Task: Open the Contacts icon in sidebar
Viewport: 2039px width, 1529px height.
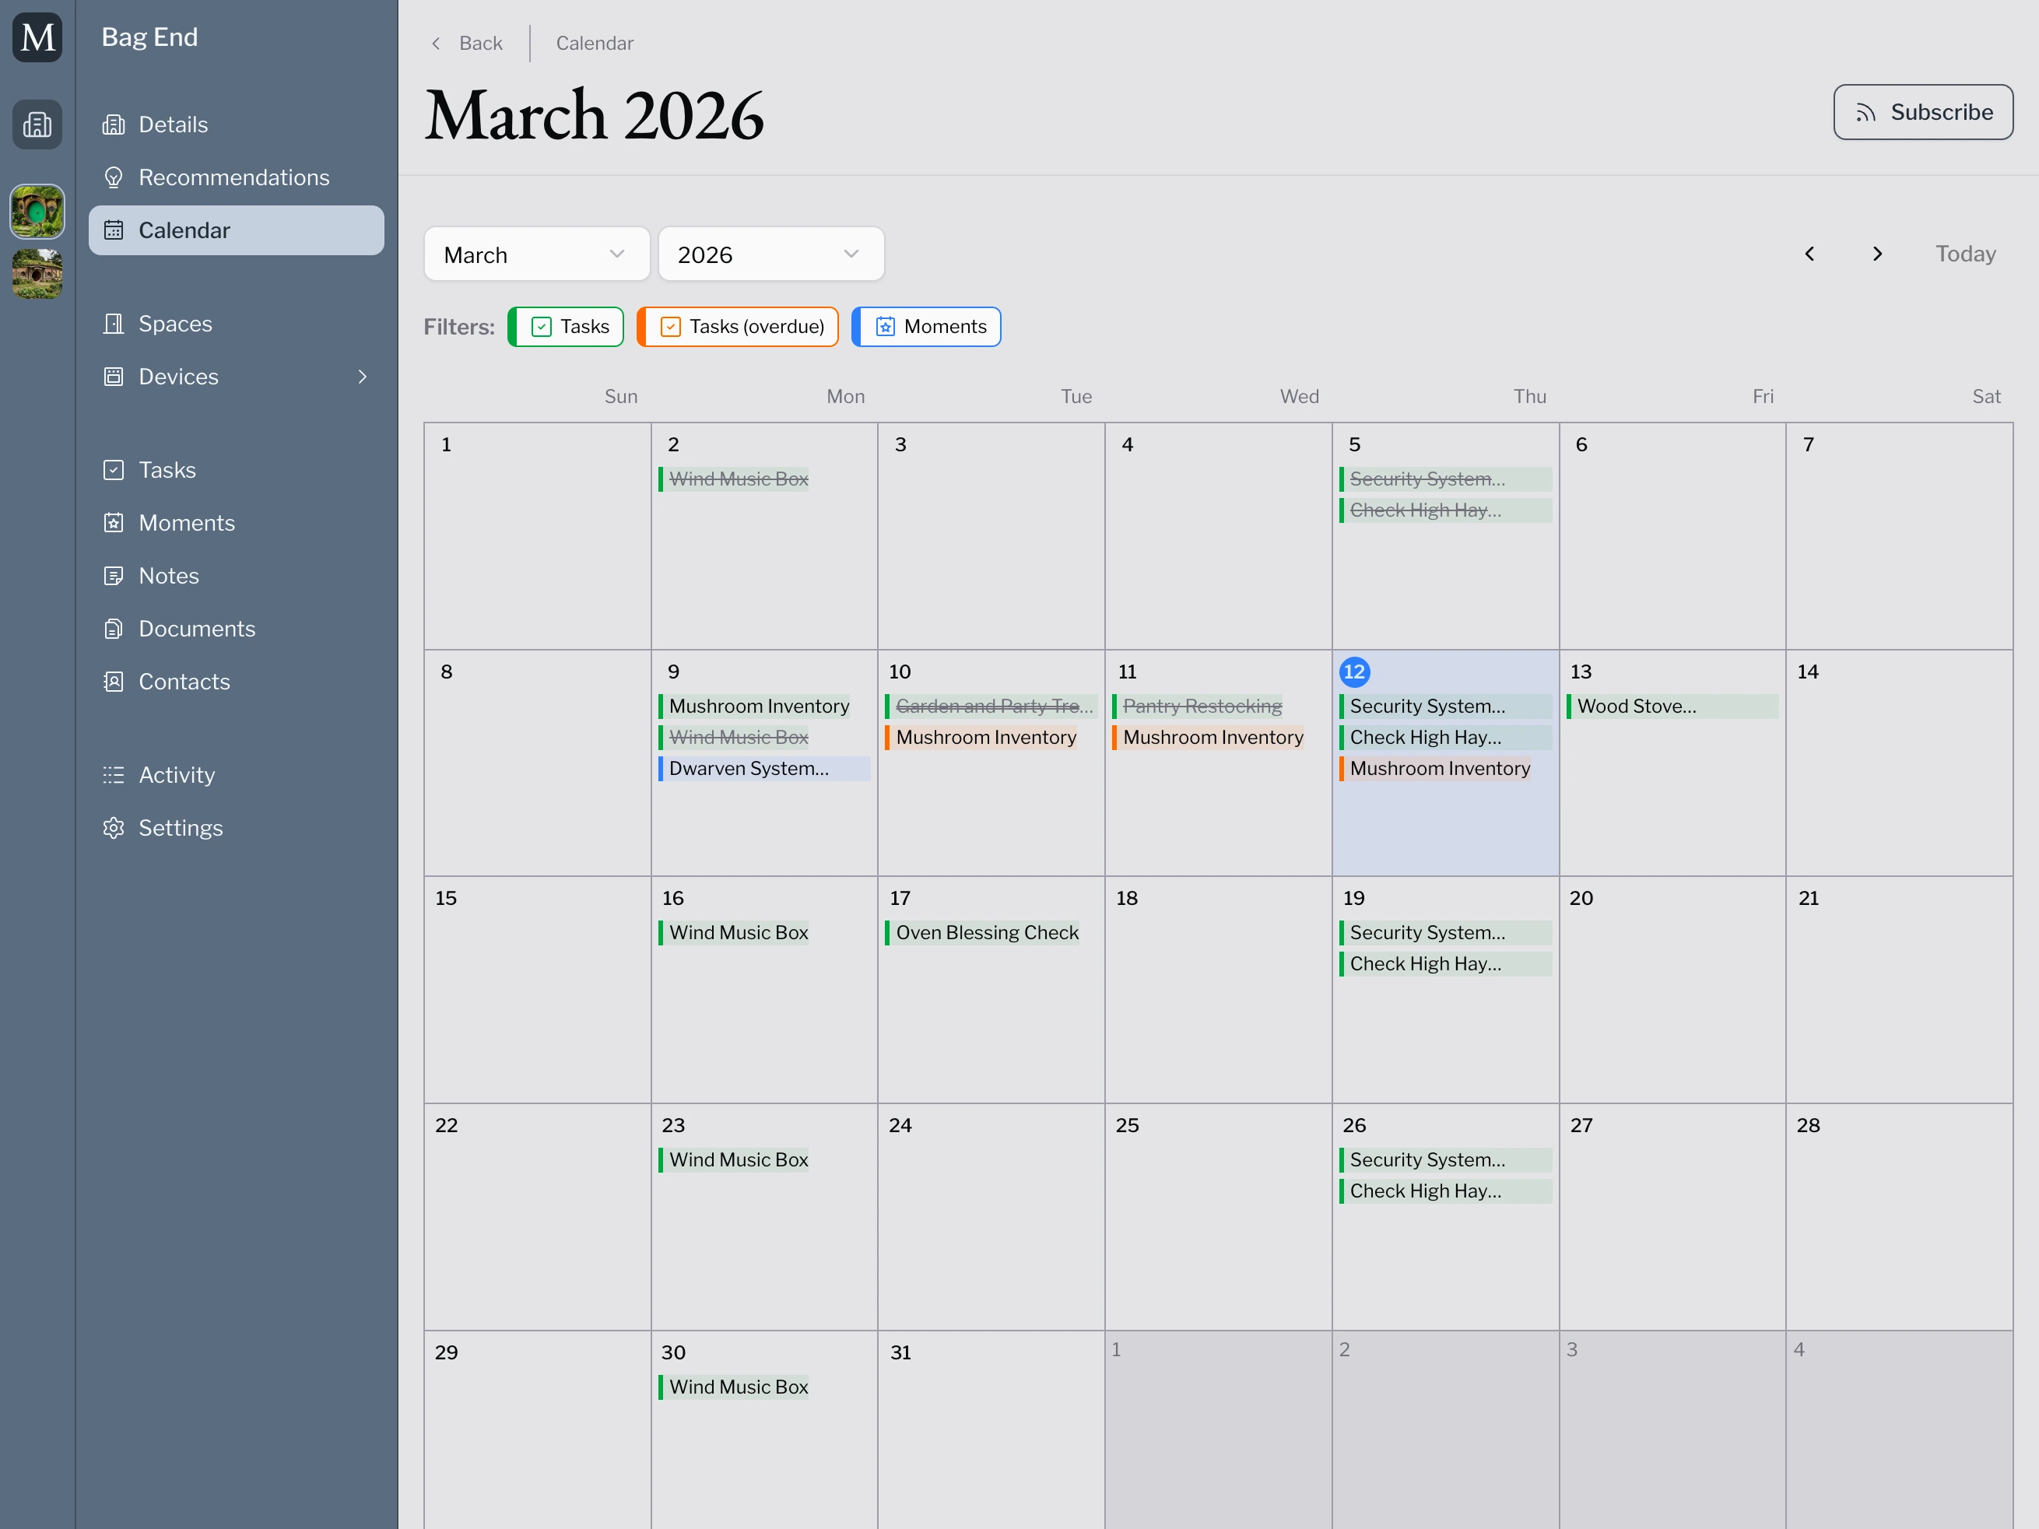Action: click(x=114, y=681)
